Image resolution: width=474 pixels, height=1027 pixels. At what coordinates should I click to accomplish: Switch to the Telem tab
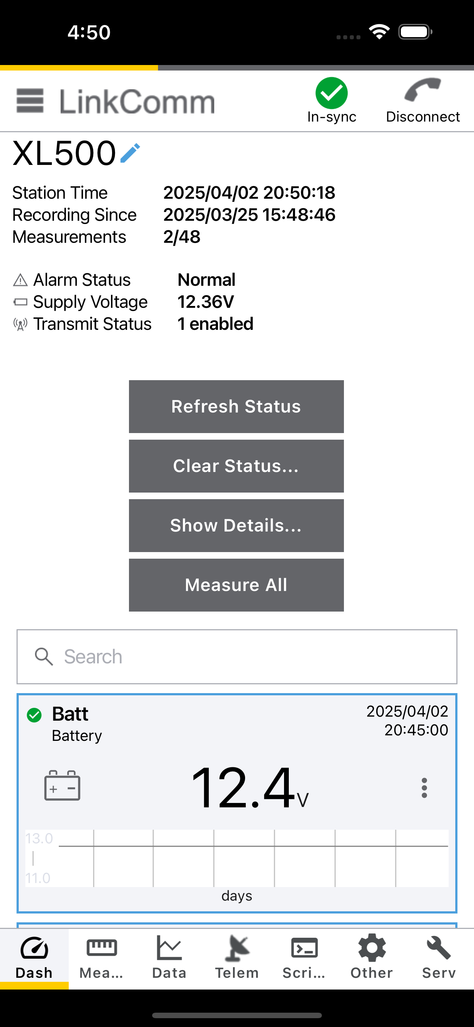click(237, 958)
